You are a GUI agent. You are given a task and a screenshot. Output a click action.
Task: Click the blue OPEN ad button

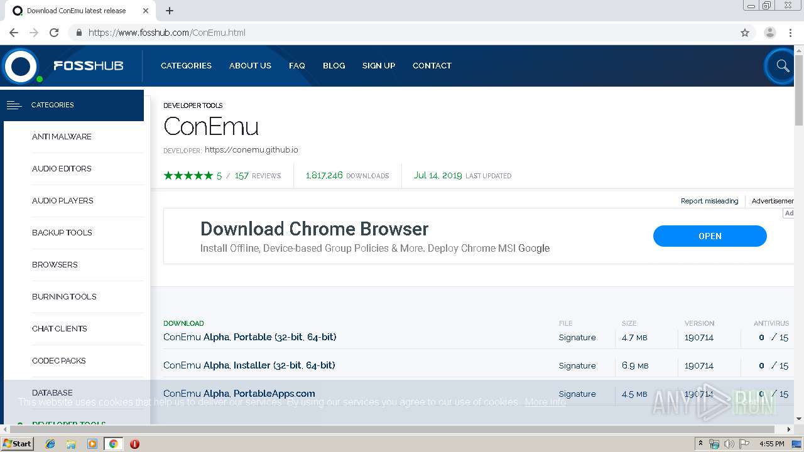pyautogui.click(x=710, y=236)
